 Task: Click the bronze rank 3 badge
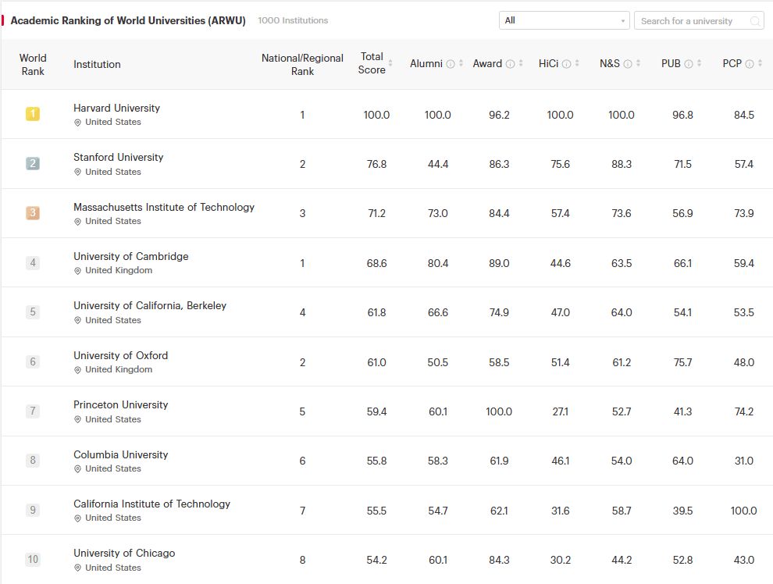coord(33,213)
